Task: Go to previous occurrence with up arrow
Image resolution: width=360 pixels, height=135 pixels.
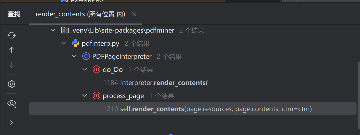Action: coord(12,50)
